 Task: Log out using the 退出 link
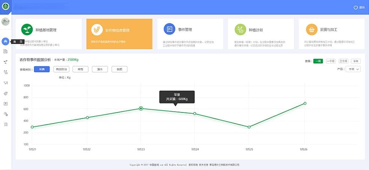pos(362,8)
